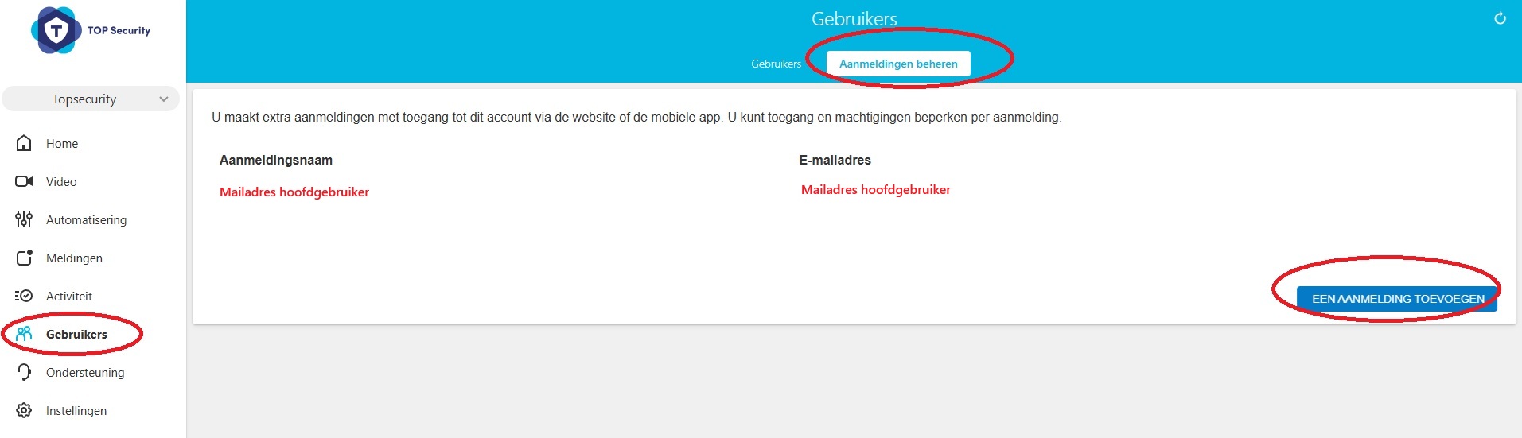Click the TOP Security shield logo

click(x=56, y=30)
